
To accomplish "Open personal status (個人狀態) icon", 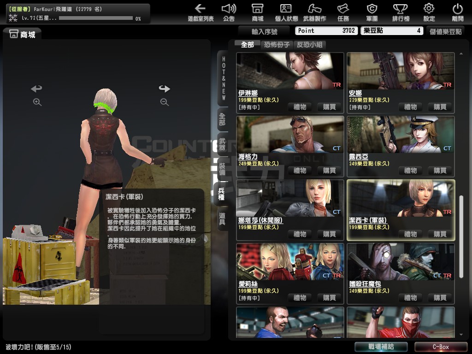I will coord(286,12).
